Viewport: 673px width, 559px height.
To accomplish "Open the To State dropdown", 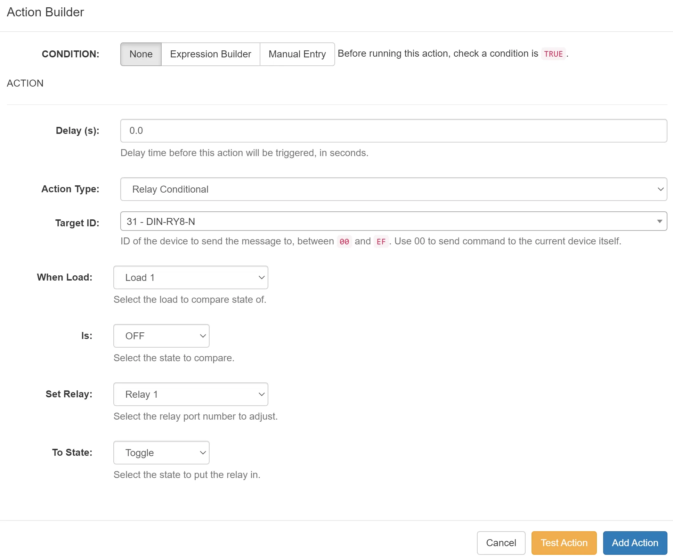I will [161, 452].
